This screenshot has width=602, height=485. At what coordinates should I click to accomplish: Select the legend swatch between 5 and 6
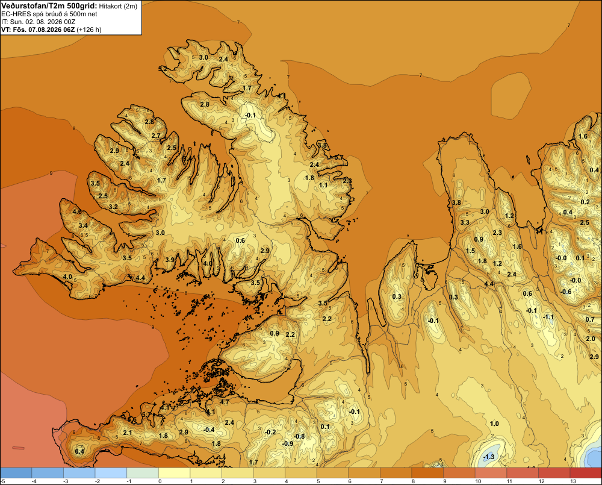tap(333, 473)
